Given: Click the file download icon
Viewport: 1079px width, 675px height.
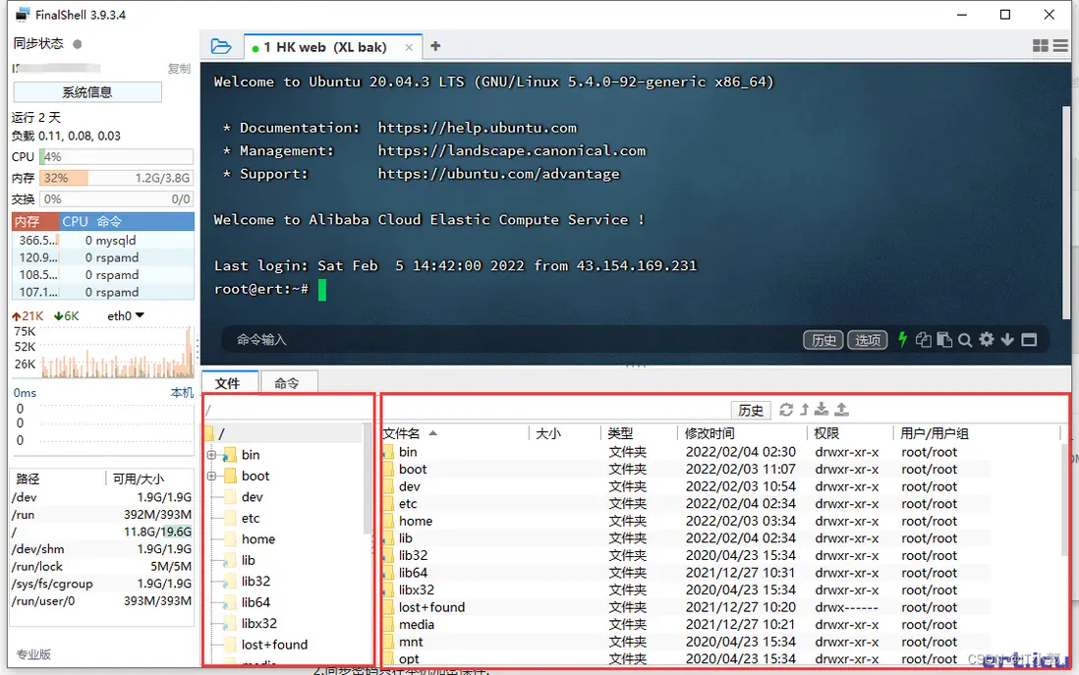Looking at the screenshot, I should click(x=821, y=410).
